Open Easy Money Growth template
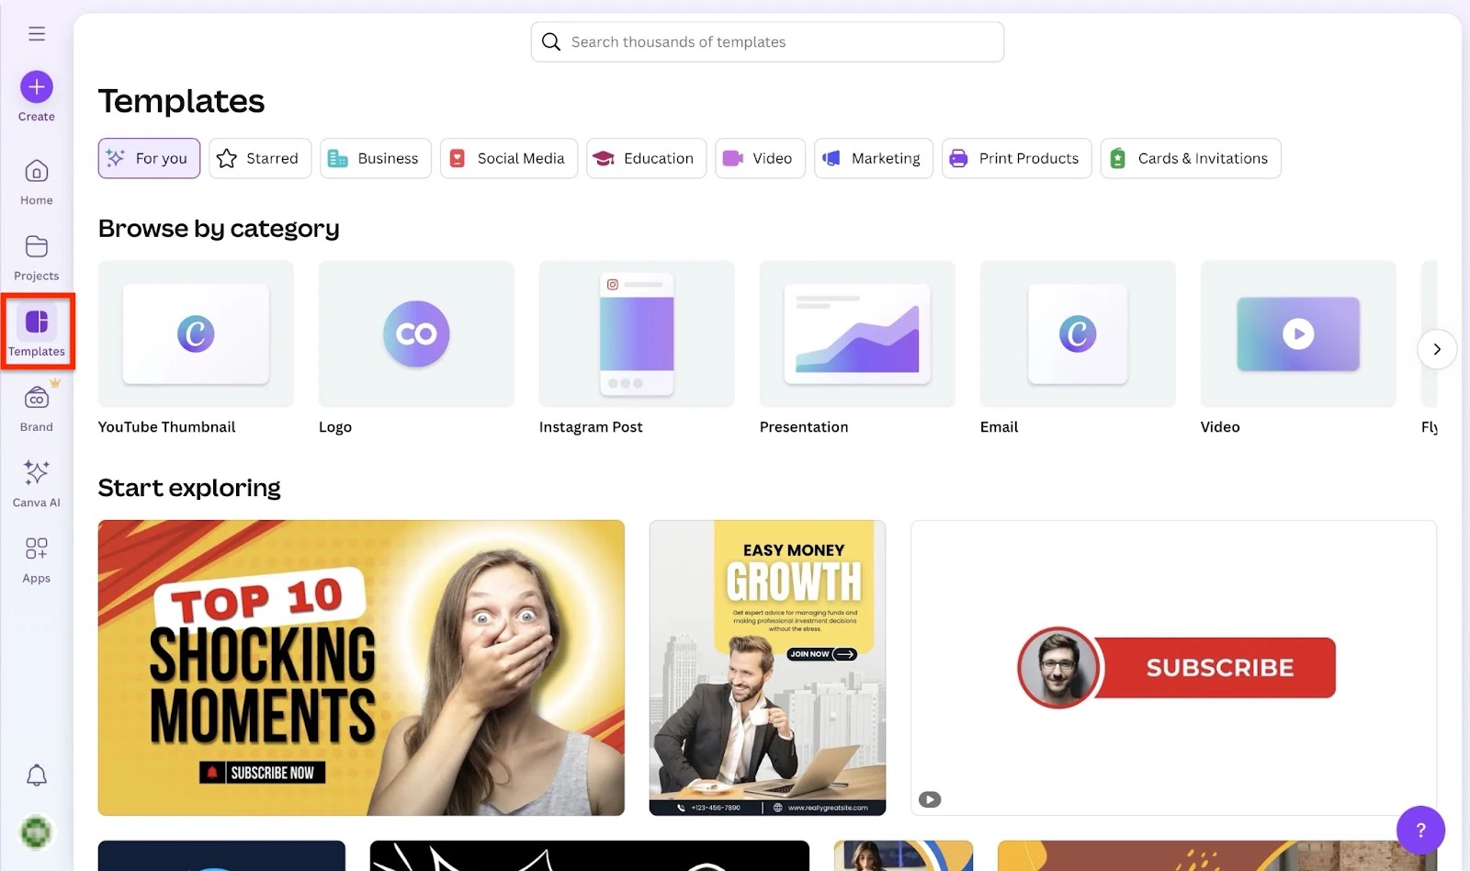The image size is (1470, 871). tap(768, 668)
